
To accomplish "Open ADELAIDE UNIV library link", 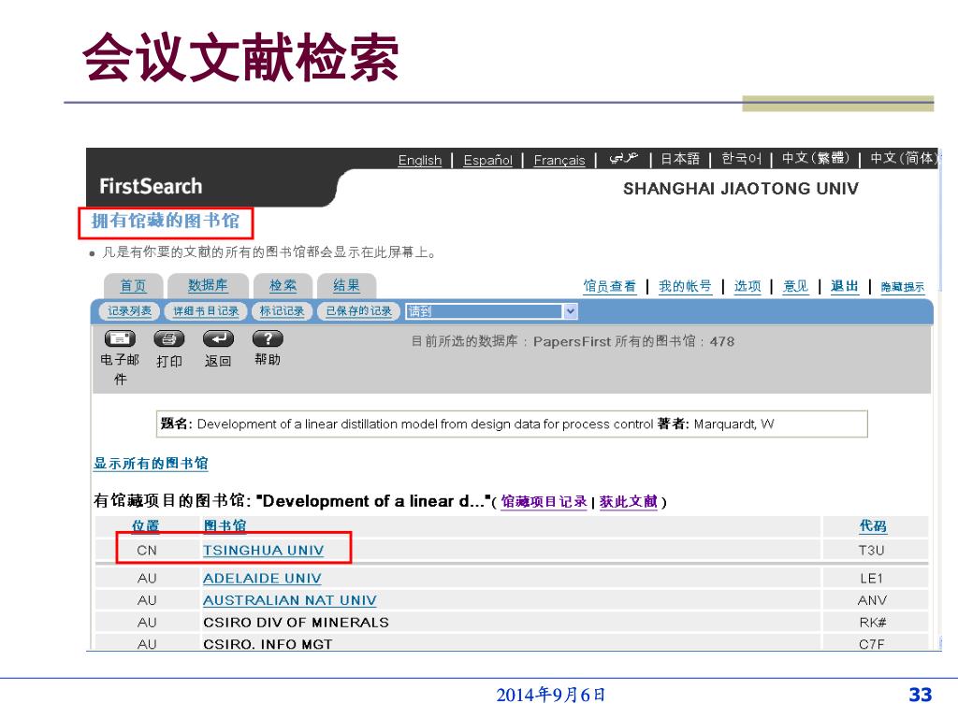I will (262, 578).
